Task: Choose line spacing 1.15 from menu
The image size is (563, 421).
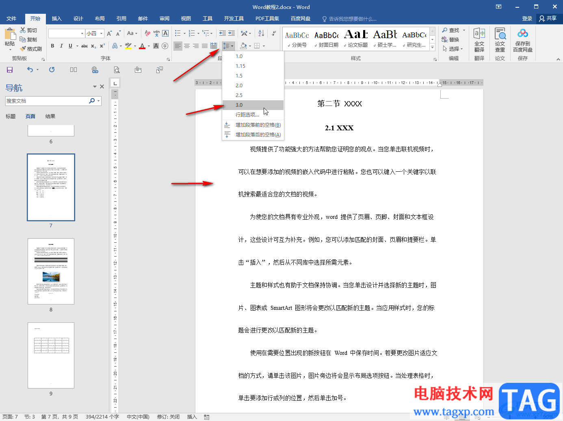Action: coord(253,66)
